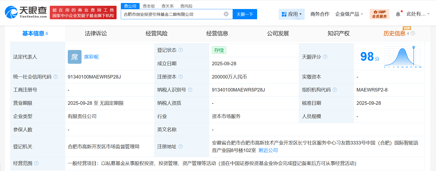This screenshot has height=171, width=436.
Task: Click help icon beside 组织机构代码
Action: pyautogui.click(x=335, y=90)
